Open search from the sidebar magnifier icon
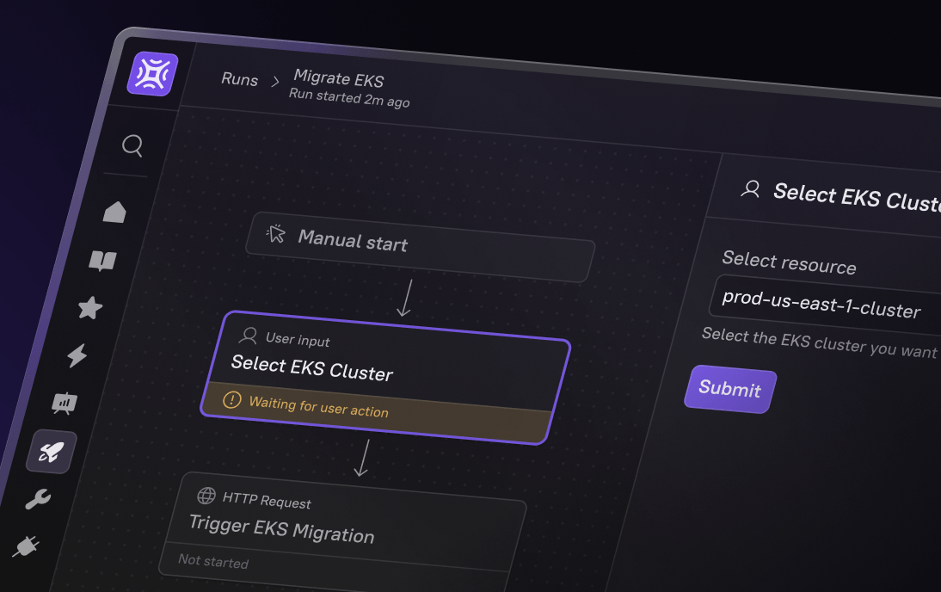The height and width of the screenshot is (592, 941). click(x=132, y=145)
